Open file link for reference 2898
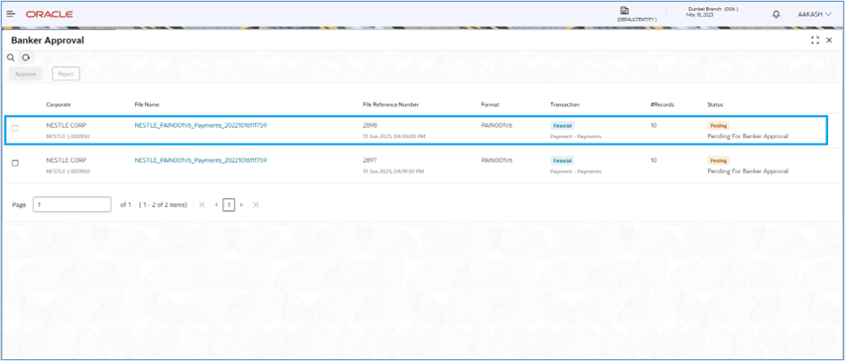Image resolution: width=845 pixels, height=361 pixels. pyautogui.click(x=201, y=125)
